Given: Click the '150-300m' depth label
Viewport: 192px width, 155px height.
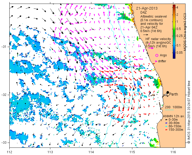Looking at the screenshot, I should point(176,130).
